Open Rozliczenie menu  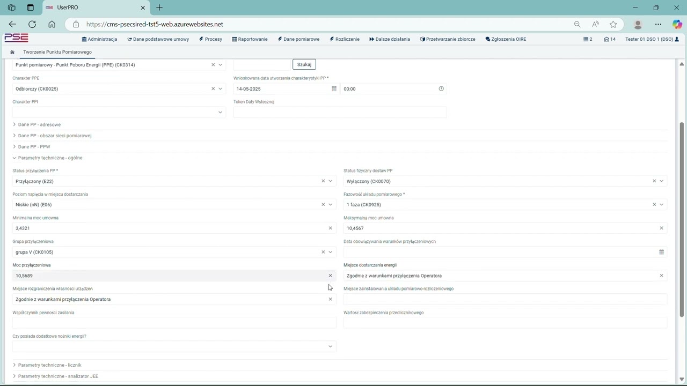coord(345,39)
